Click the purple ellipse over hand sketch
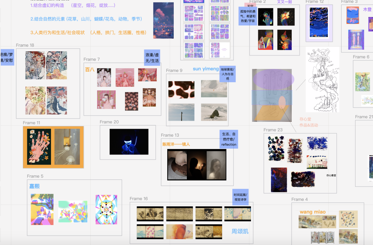The width and height of the screenshot is (373, 245). tap(273, 78)
